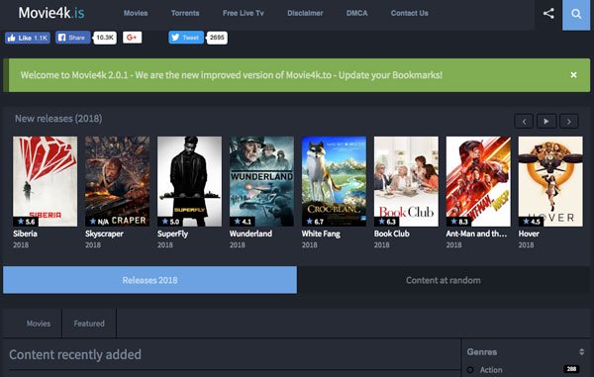Click the Facebook Share button
594x377 pixels.
coord(72,38)
